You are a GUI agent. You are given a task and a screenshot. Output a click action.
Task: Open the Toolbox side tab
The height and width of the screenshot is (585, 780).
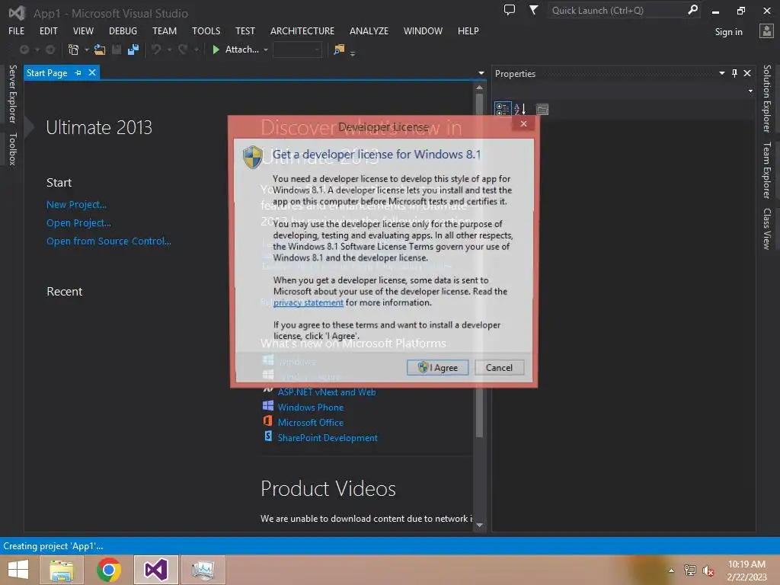[12, 149]
